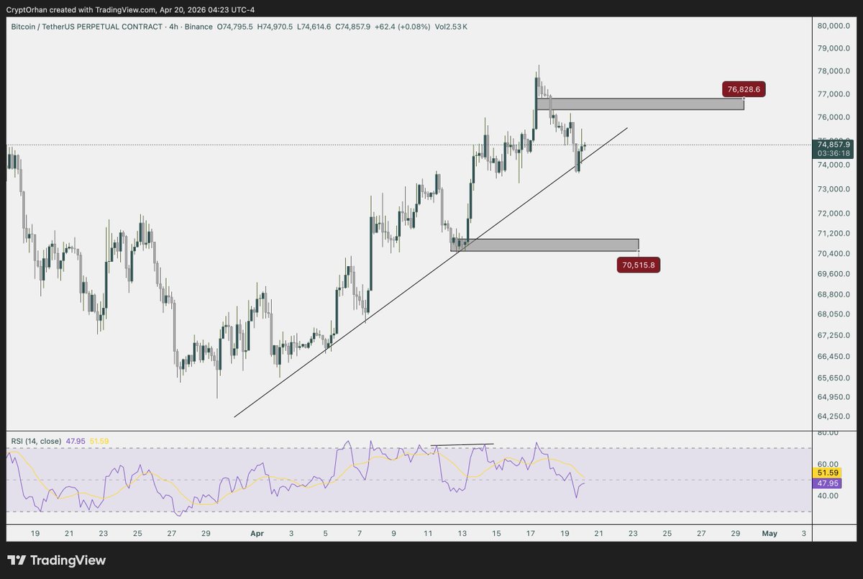The width and height of the screenshot is (863, 579).
Task: Click the 70,400.0 price axis label
Action: click(x=834, y=254)
